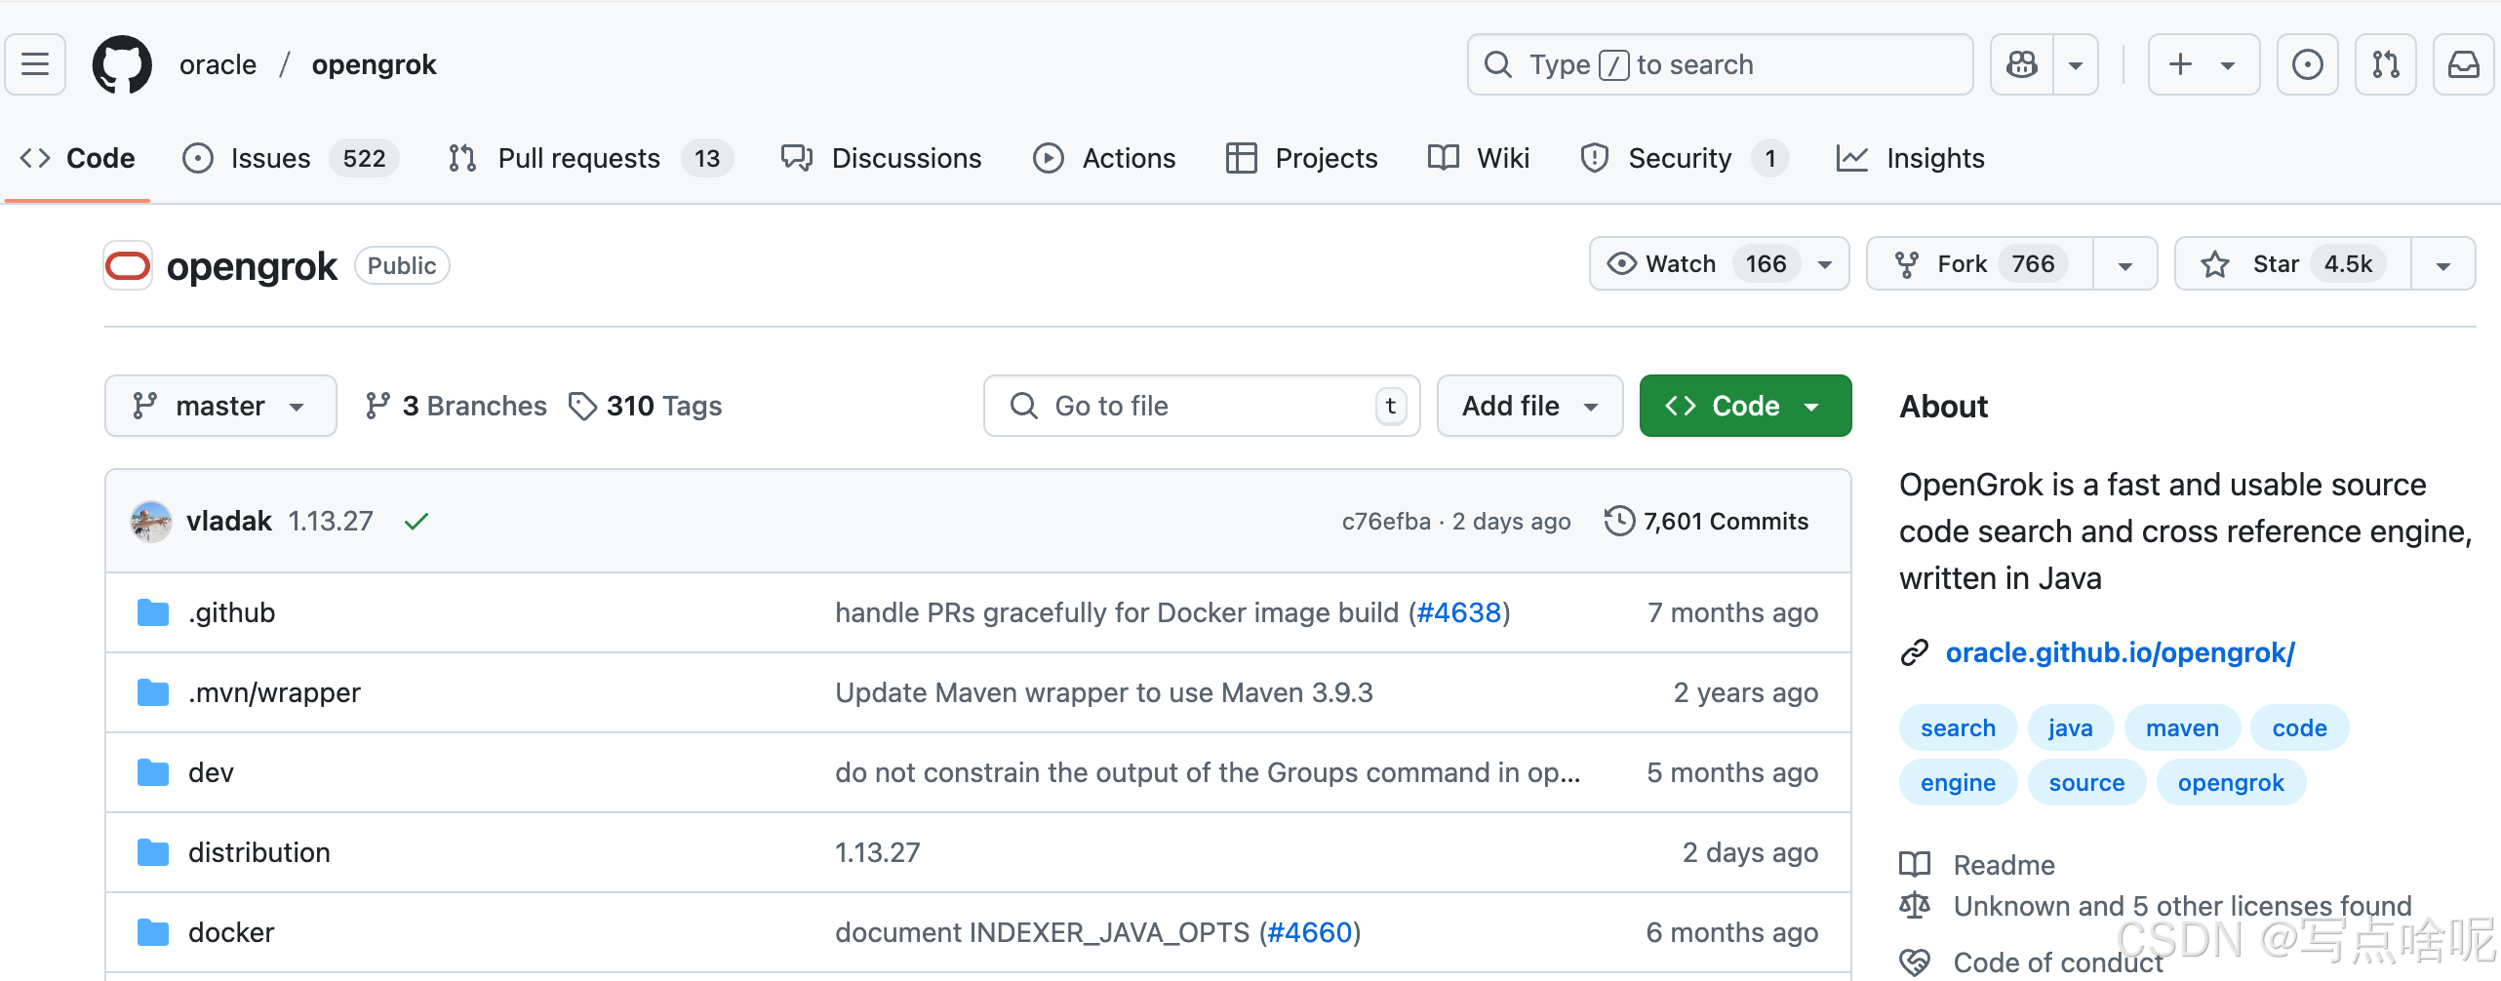Select the source topic tag
Screen dimensions: 2501x981
tap(2086, 782)
